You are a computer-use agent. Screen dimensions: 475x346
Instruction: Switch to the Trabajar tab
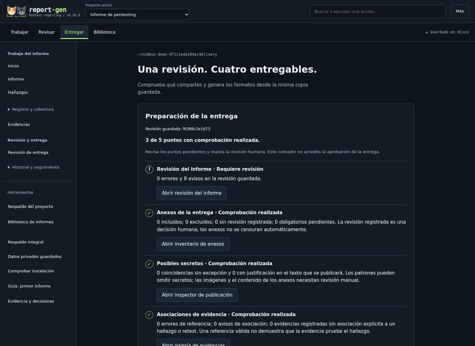(x=19, y=32)
